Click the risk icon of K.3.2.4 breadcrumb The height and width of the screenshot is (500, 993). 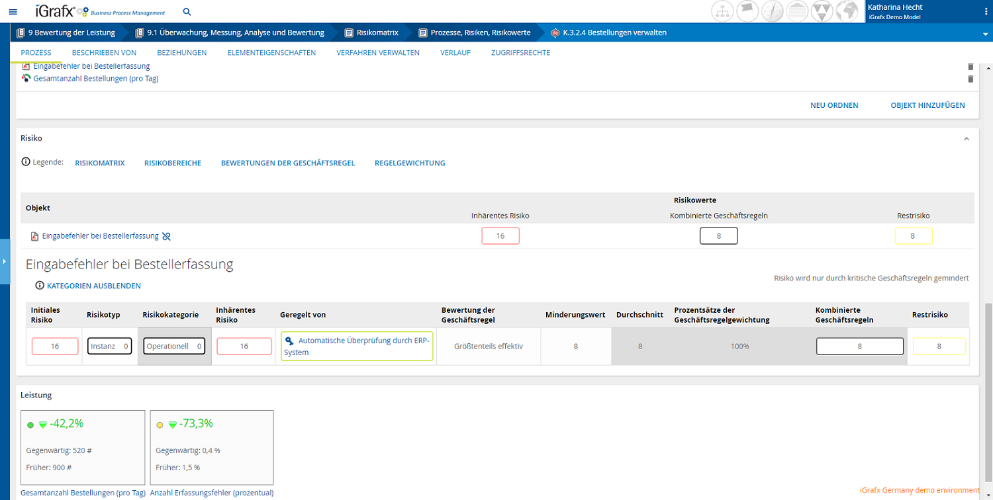click(555, 32)
